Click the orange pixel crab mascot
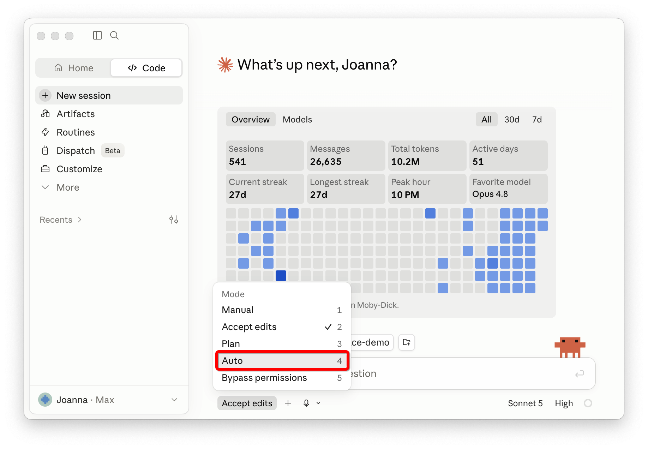 click(570, 347)
